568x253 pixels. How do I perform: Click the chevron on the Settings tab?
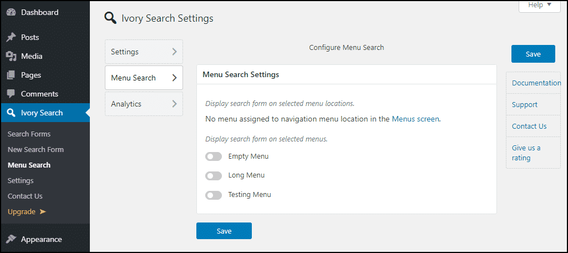174,52
